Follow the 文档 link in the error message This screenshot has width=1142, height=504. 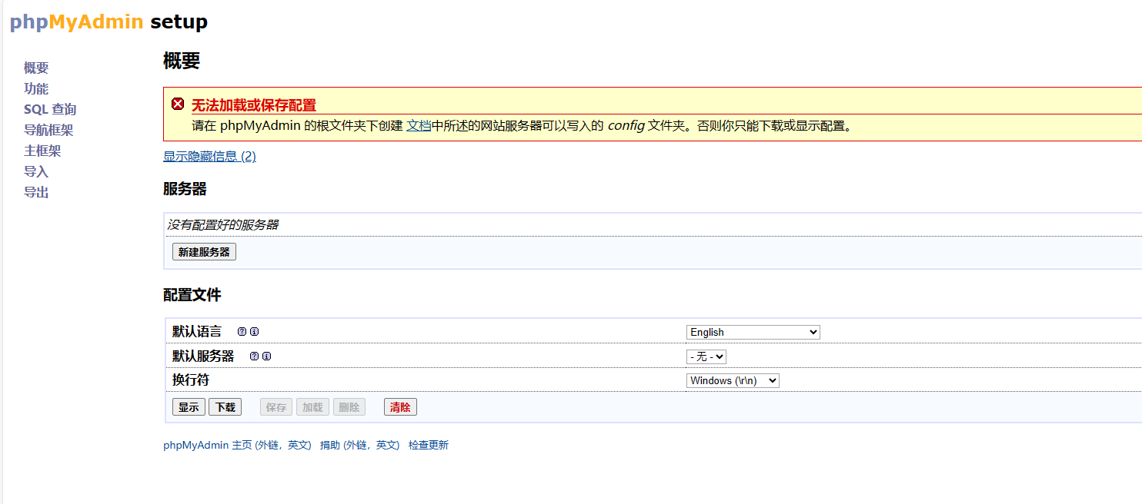[x=419, y=125]
